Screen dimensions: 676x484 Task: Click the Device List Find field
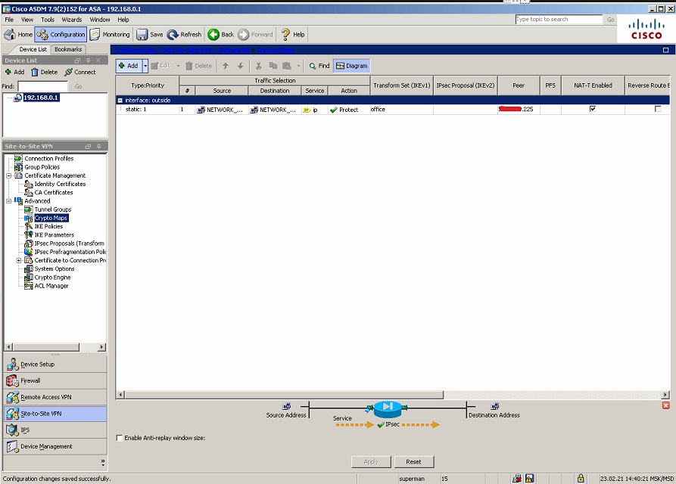click(42, 86)
